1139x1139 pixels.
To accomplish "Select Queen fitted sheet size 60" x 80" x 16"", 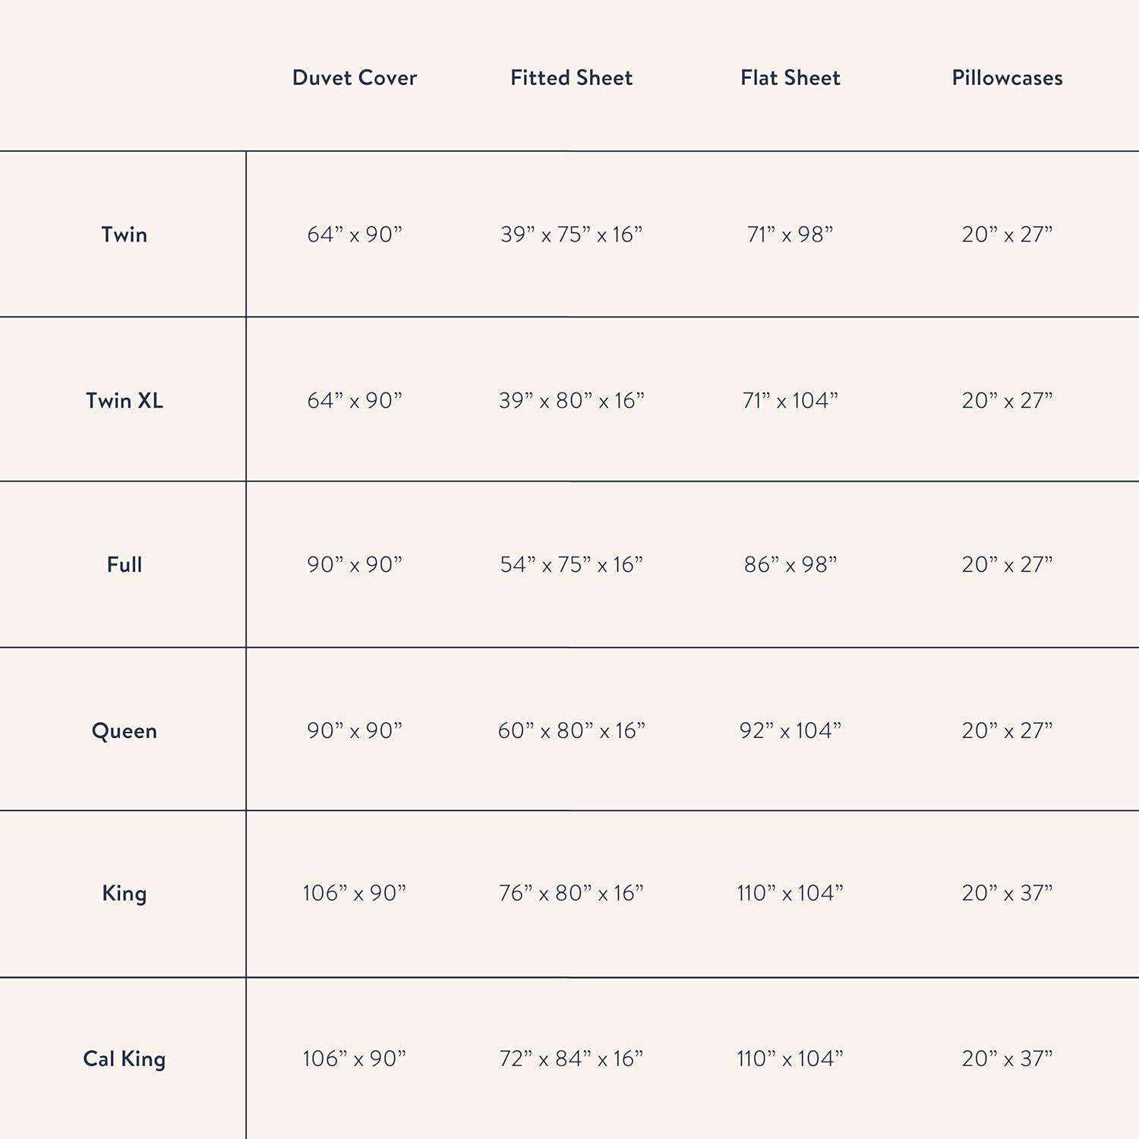I will pyautogui.click(x=571, y=730).
